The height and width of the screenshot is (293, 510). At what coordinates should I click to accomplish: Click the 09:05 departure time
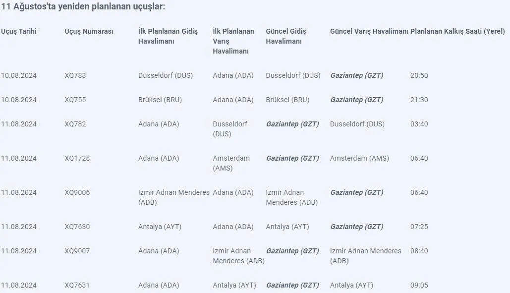pos(419,285)
